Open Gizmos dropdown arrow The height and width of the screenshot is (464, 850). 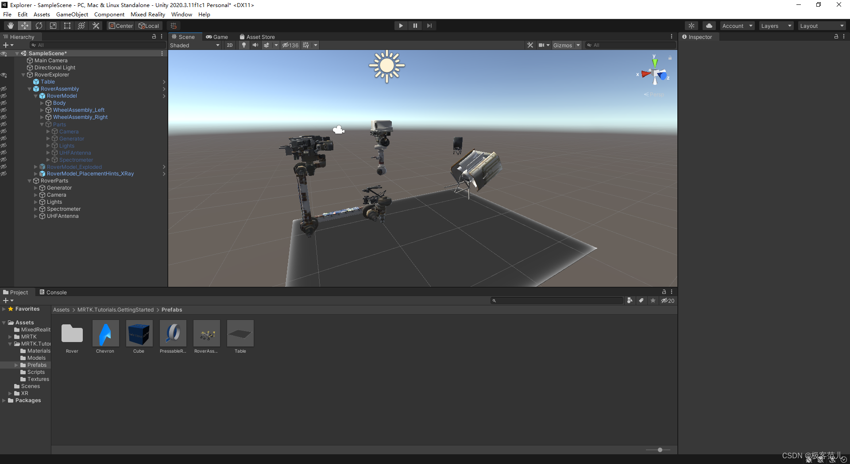[578, 45]
